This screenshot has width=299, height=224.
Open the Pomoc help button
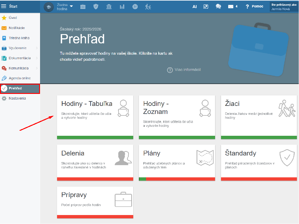coord(254,7)
